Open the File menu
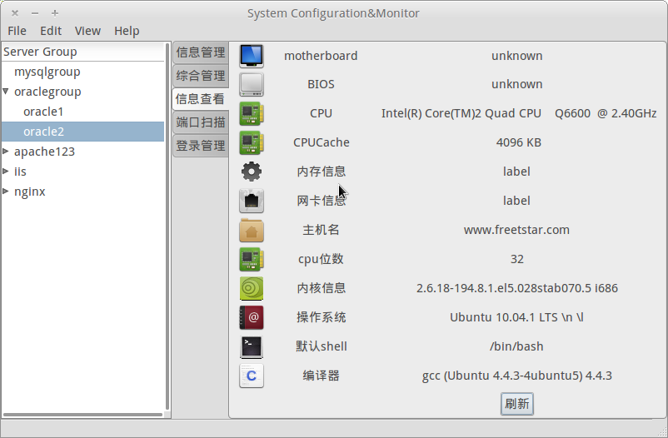Viewport: 668px width, 438px height. coord(17,31)
